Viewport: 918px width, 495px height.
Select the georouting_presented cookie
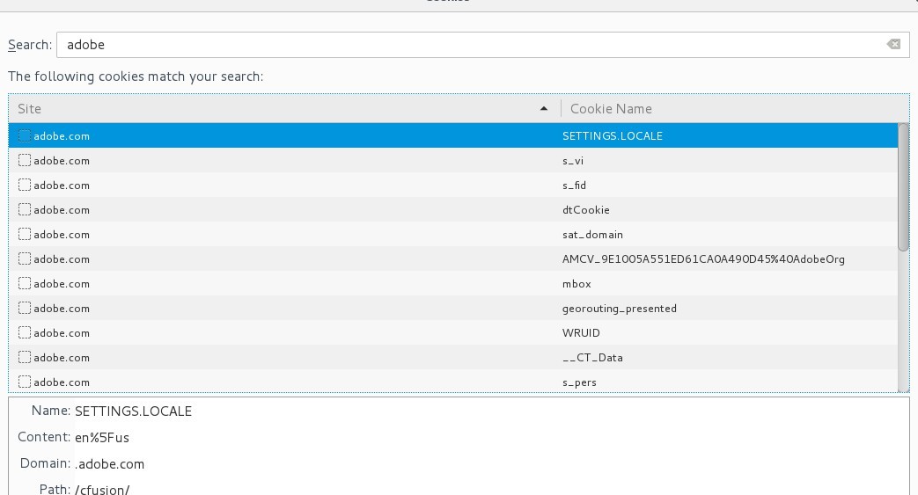[x=619, y=309]
